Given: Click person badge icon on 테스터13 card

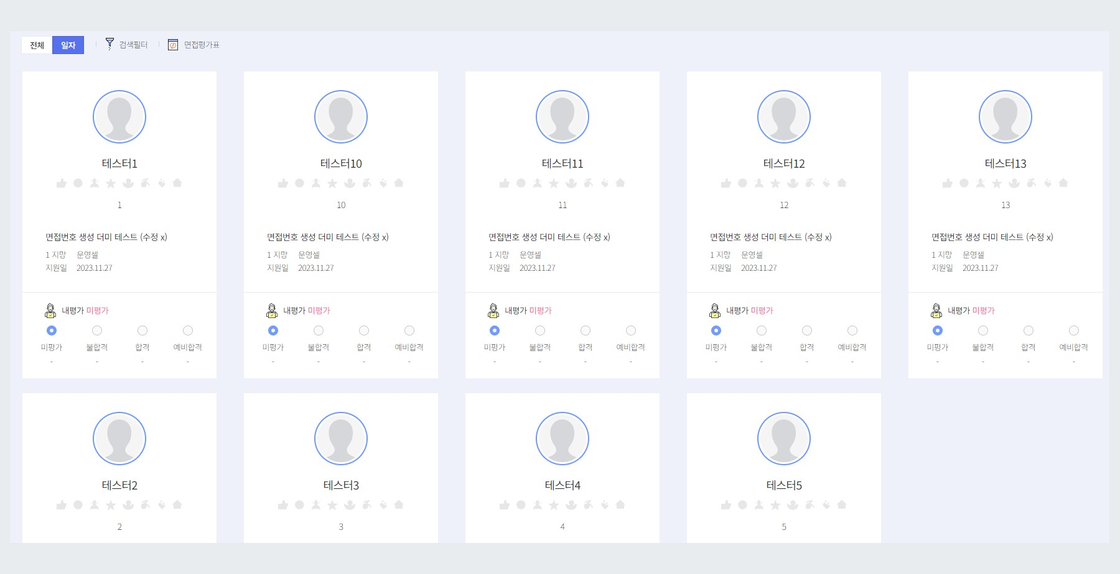Looking at the screenshot, I should [x=981, y=183].
